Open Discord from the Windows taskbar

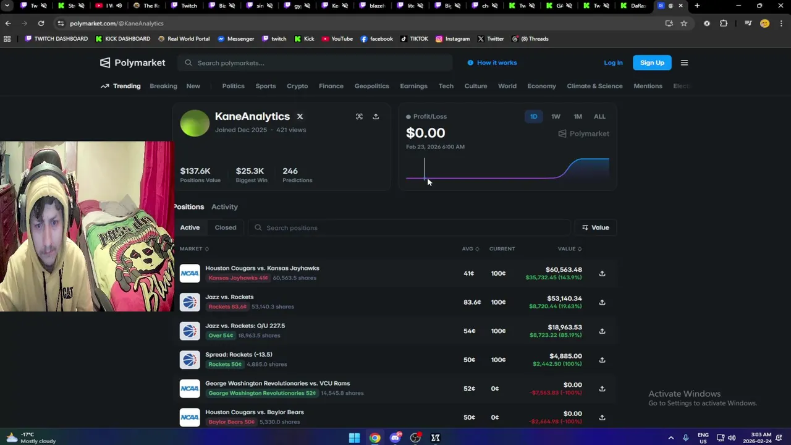(395, 438)
